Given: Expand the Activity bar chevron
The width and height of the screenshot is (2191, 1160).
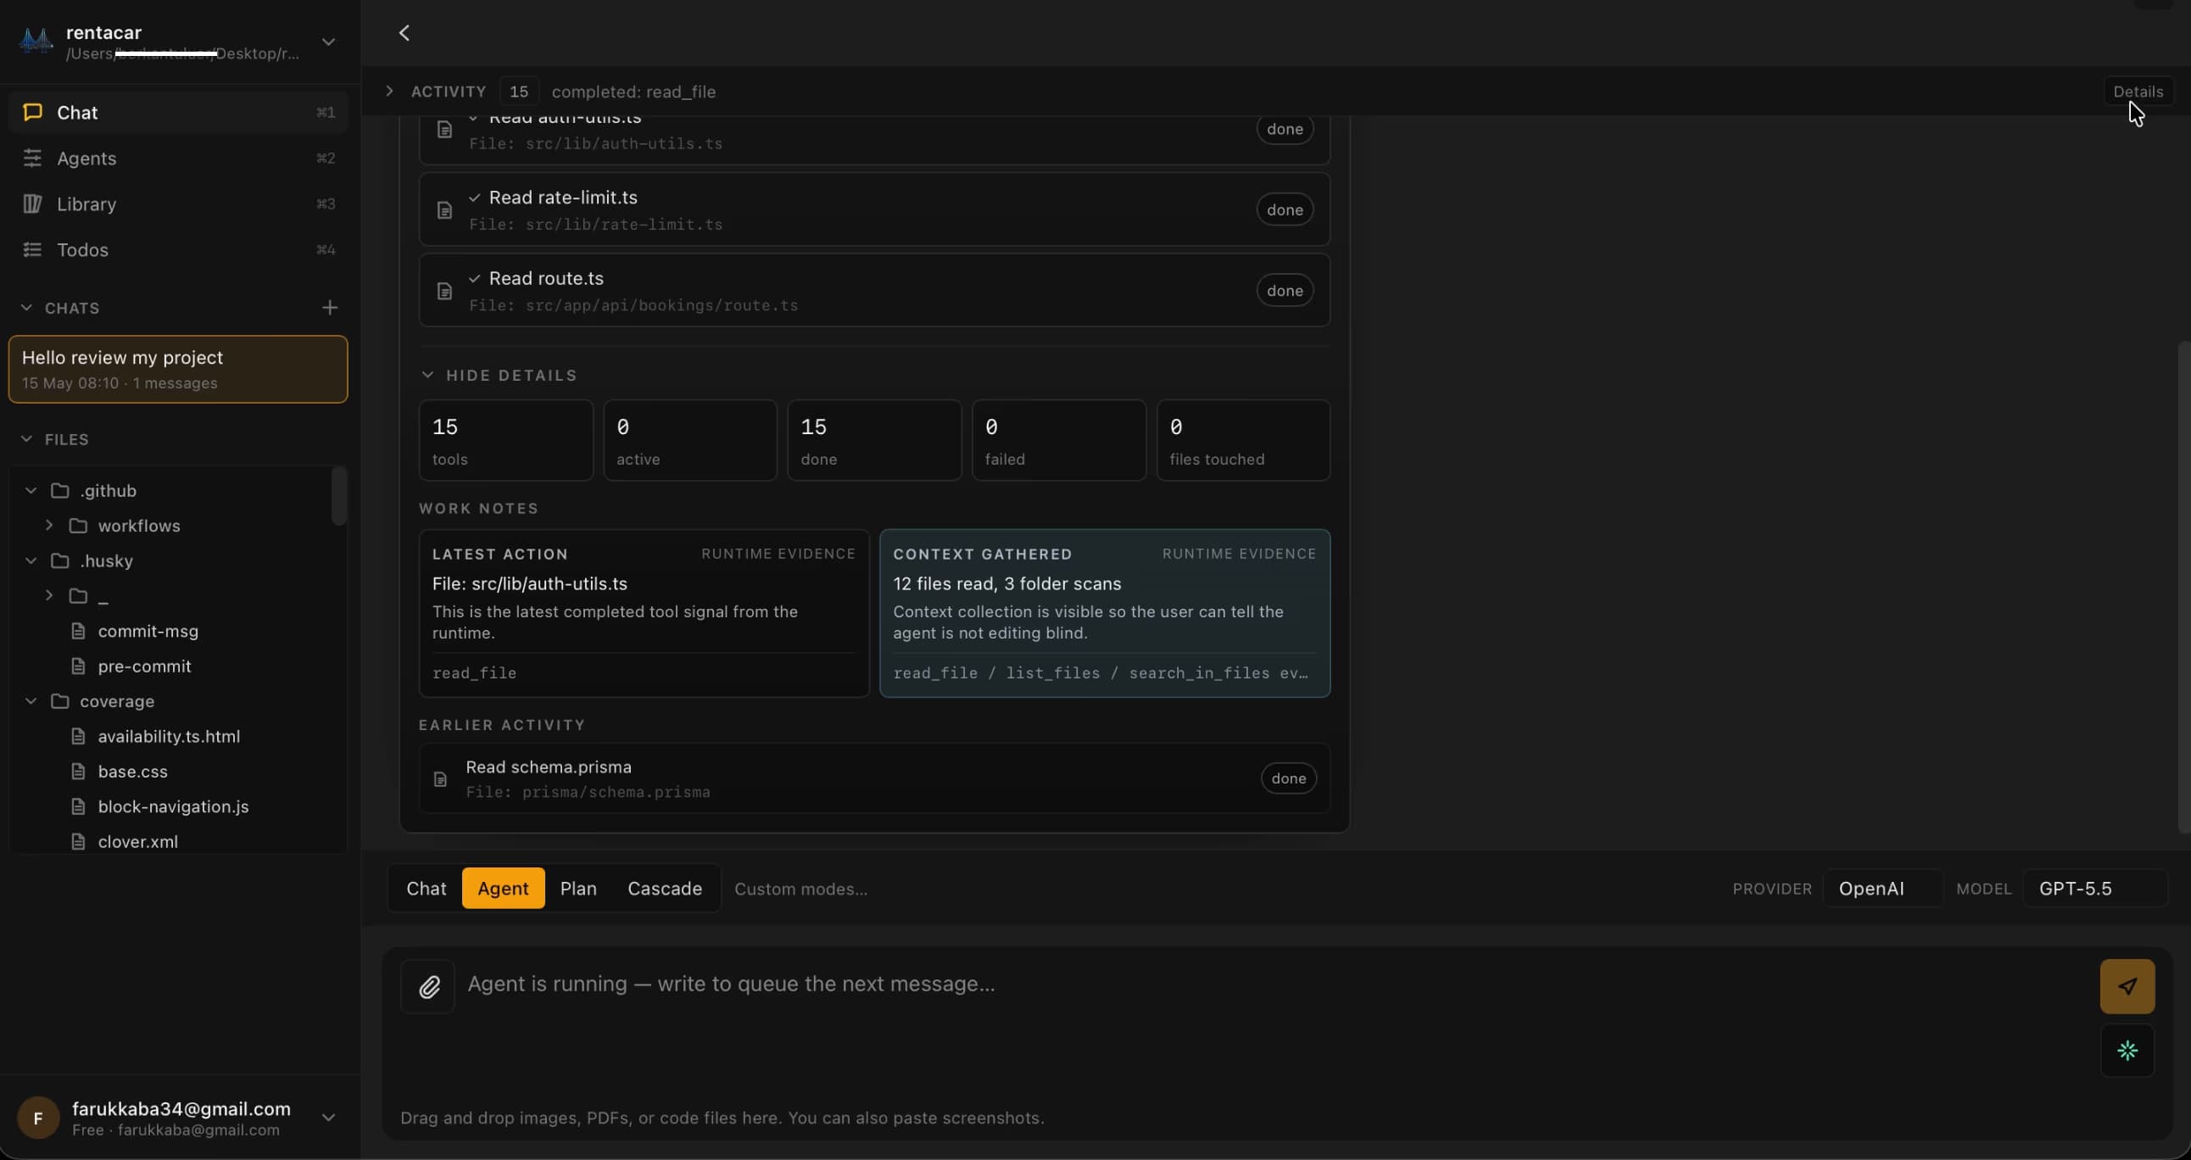Looking at the screenshot, I should 389,91.
